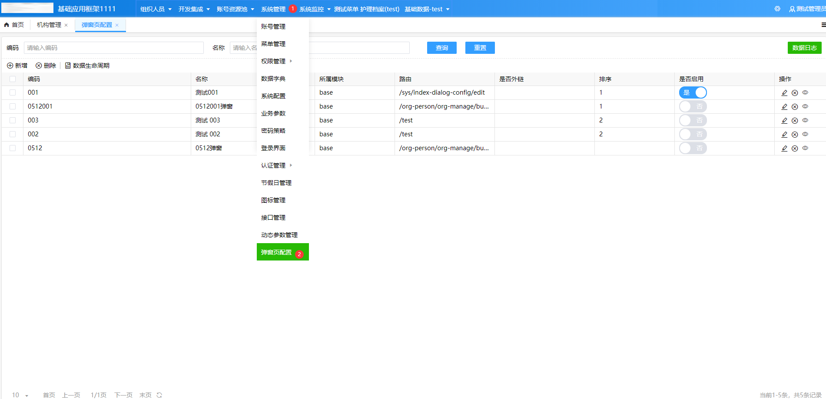Image resolution: width=826 pixels, height=399 pixels.
Task: View the 0512 row details
Action: pyautogui.click(x=805, y=148)
